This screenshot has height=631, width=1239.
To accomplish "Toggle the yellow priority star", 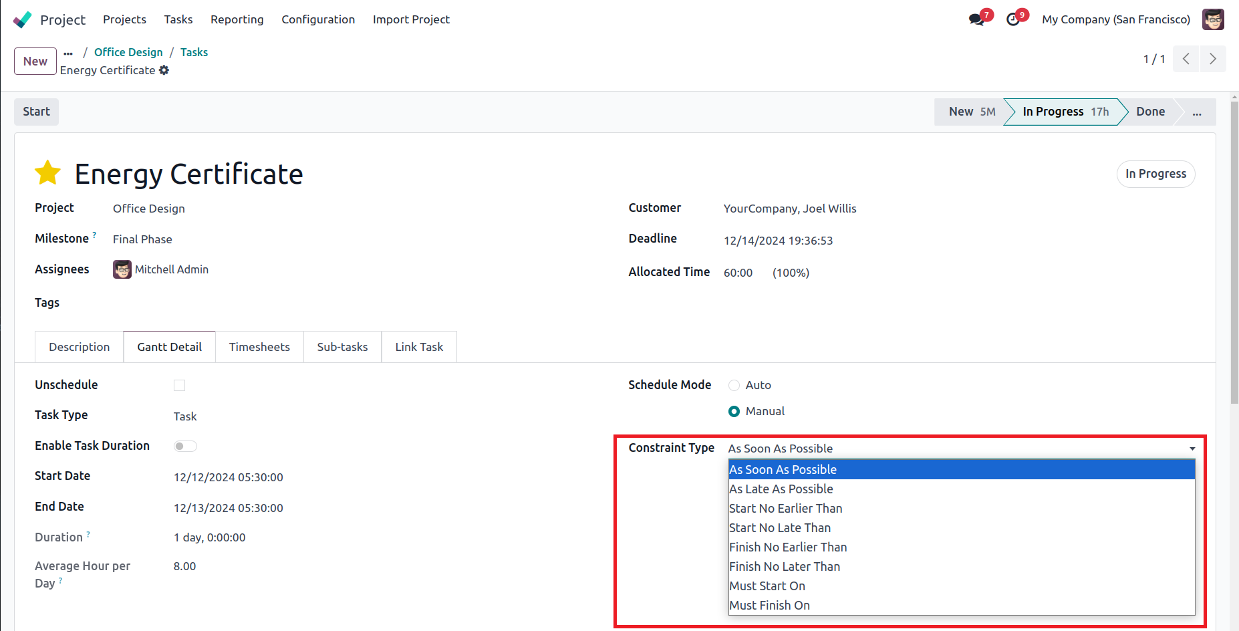I will 48,173.
